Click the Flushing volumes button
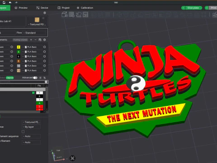 (x=20, y=40)
